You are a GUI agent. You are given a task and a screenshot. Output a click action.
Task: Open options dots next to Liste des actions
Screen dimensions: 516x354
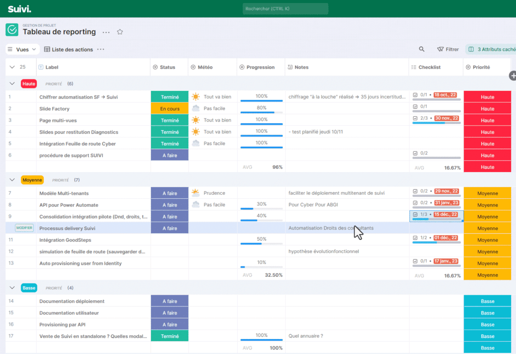[x=101, y=49]
